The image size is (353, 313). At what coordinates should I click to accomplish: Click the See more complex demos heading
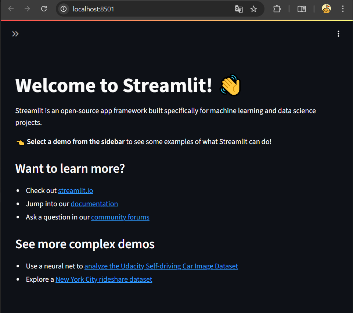(x=85, y=244)
